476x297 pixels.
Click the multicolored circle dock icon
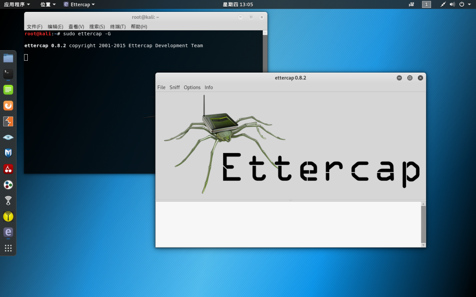click(8, 184)
